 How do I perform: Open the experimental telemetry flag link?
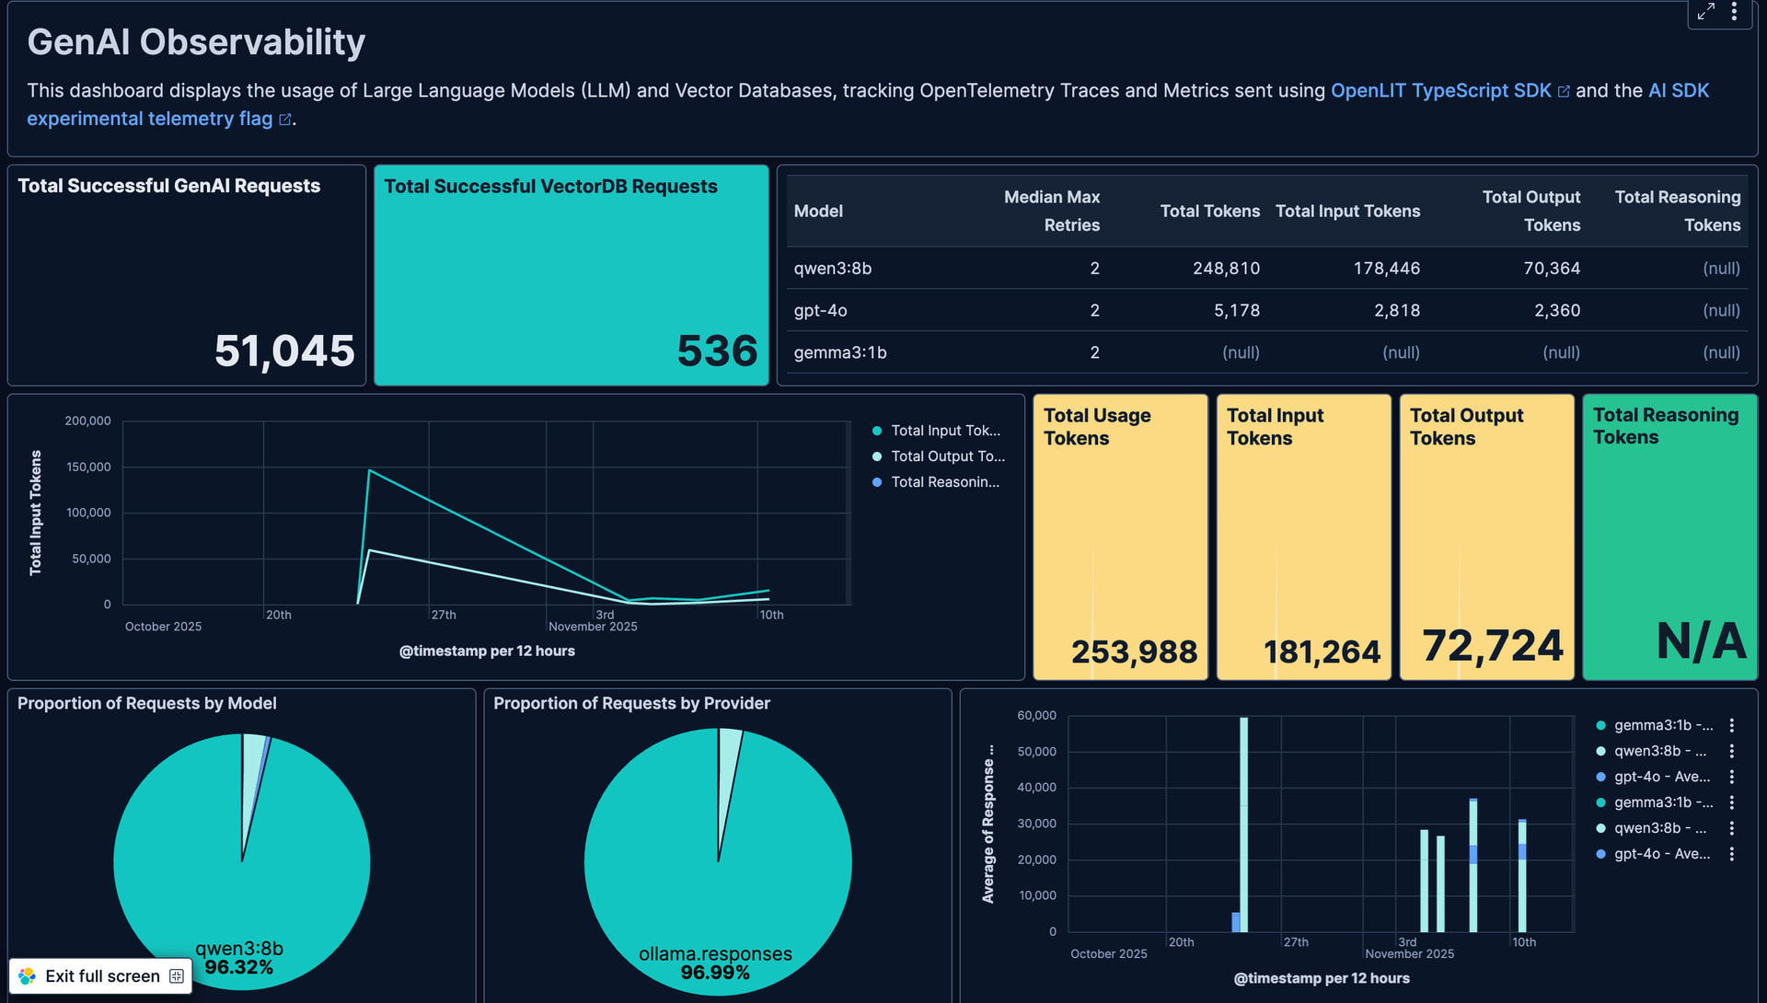149,119
